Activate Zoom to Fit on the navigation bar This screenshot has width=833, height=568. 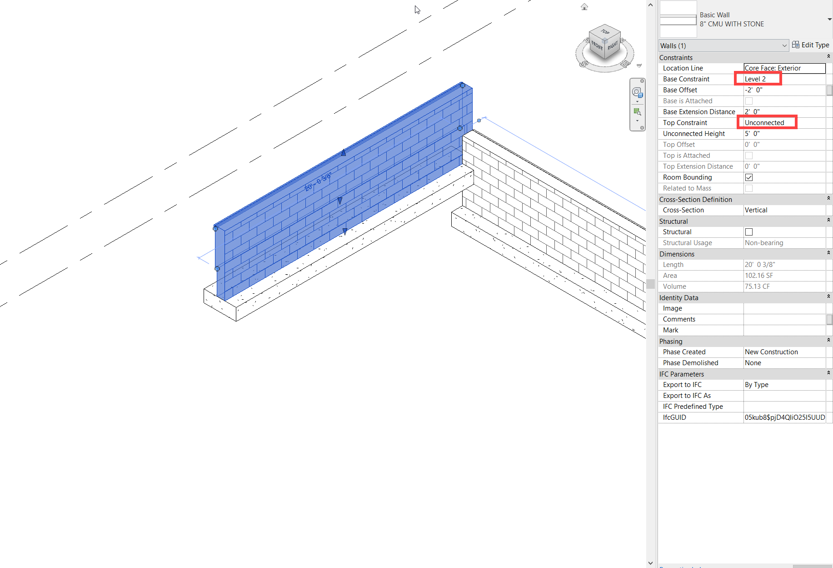[x=637, y=111]
